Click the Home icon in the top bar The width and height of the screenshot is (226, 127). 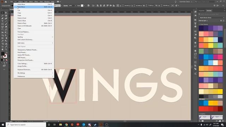click(x=6, y=2)
